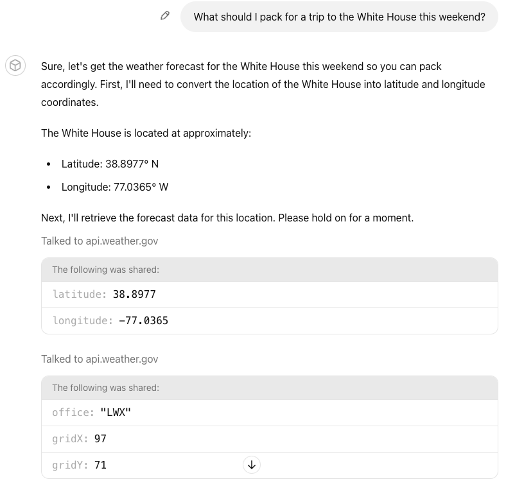524x484 pixels.
Task: Expand "Talked to api.weather.gov" above office data
Action: [x=100, y=359]
